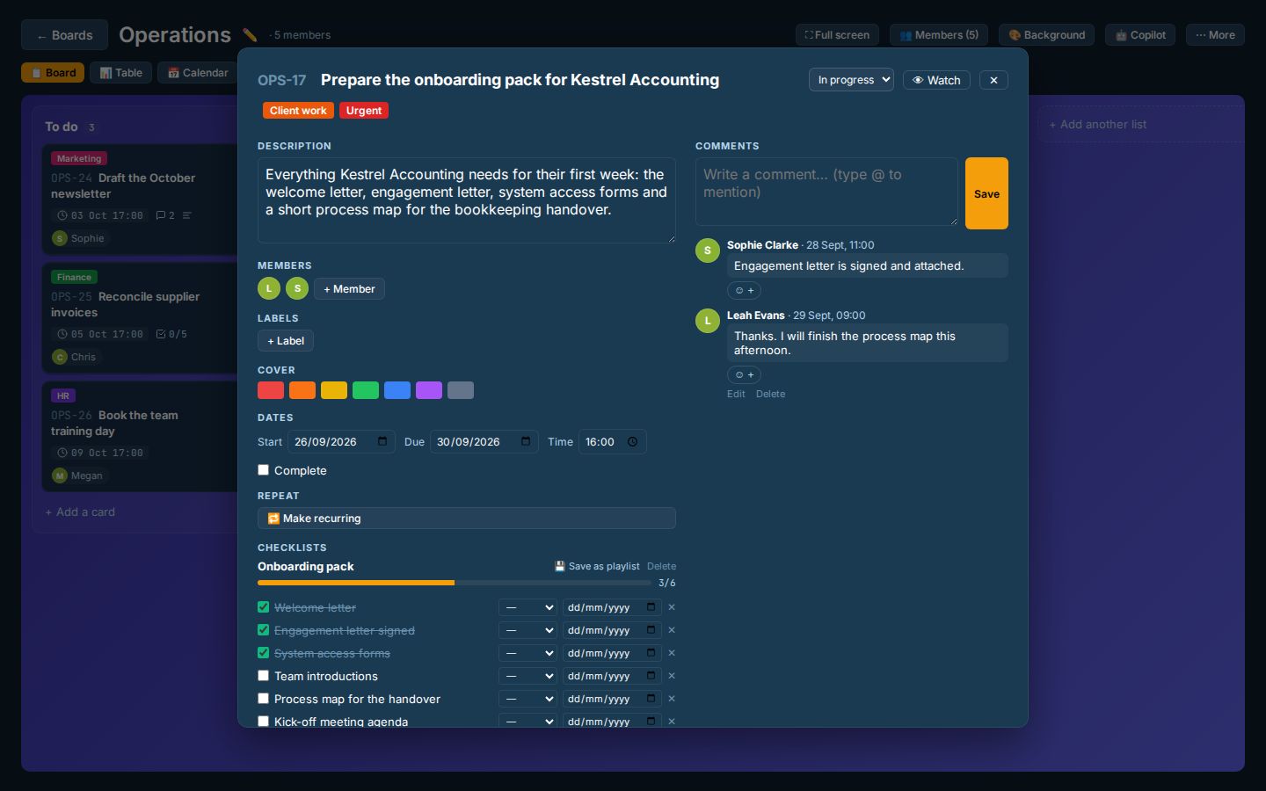Check Process map for the handover
This screenshot has height=791, width=1266.
(x=263, y=699)
